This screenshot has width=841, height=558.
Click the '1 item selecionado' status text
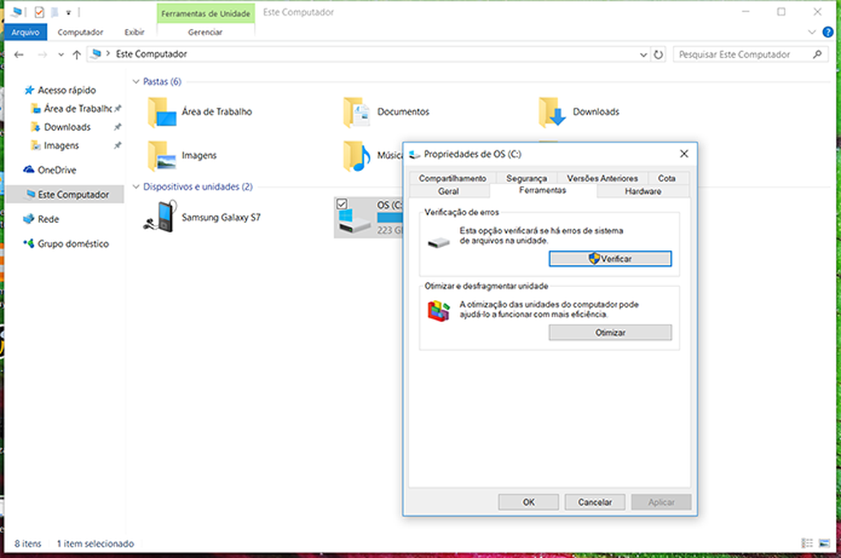point(96,543)
